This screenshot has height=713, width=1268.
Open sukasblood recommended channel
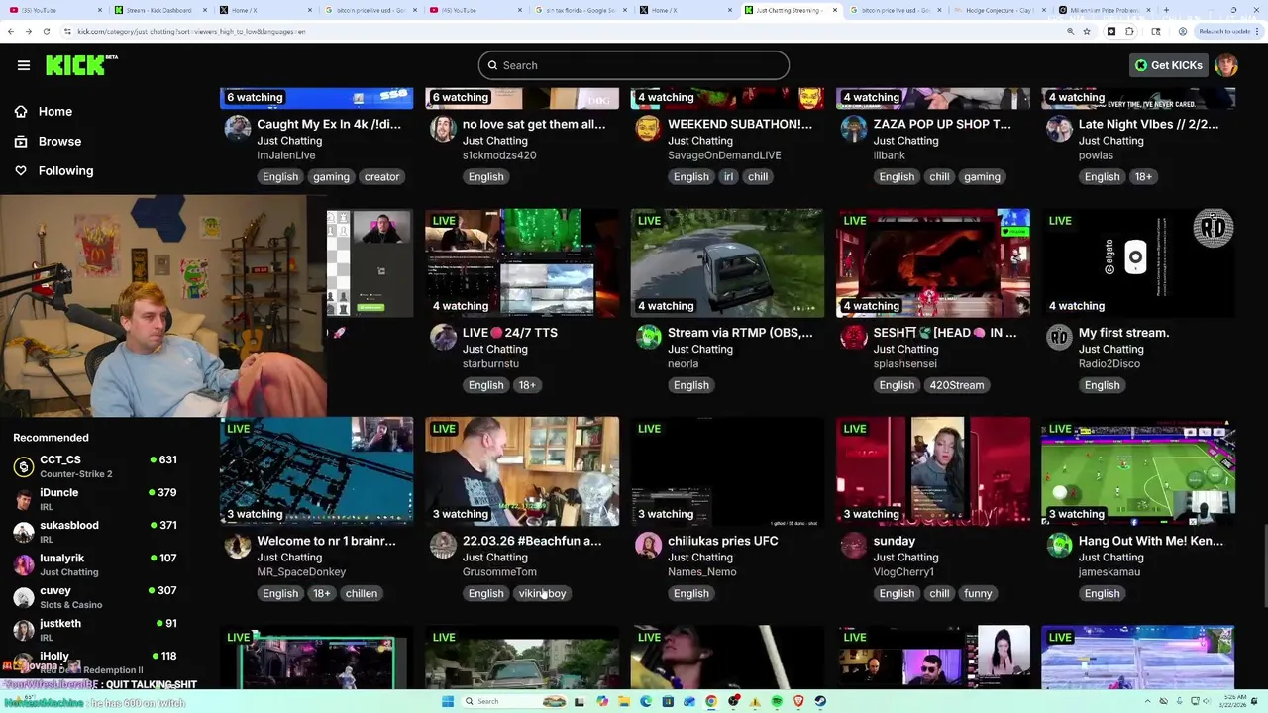coord(95,532)
